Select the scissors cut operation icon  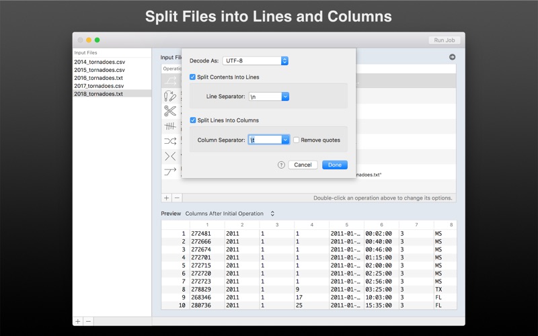click(x=170, y=111)
